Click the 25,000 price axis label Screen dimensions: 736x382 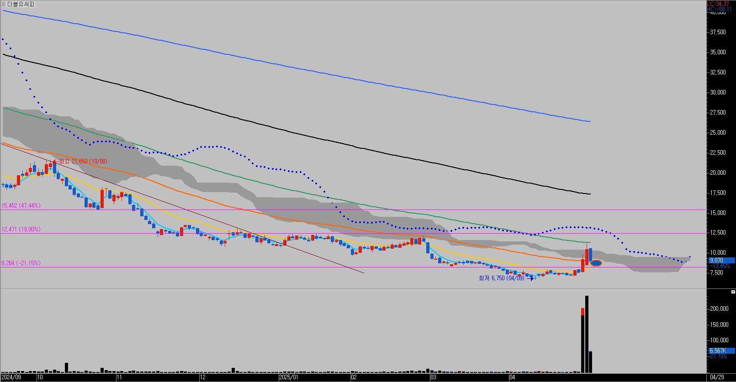(718, 133)
